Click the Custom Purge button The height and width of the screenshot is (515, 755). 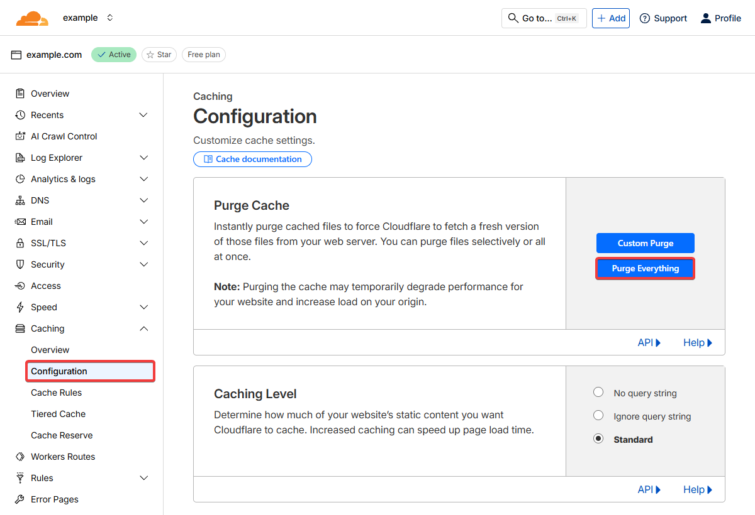point(646,243)
